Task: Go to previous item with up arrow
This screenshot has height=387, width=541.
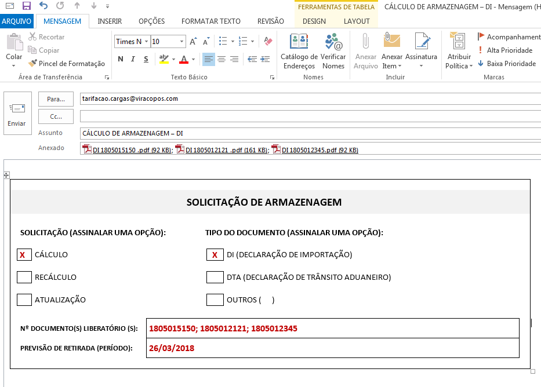Action: 77,6
